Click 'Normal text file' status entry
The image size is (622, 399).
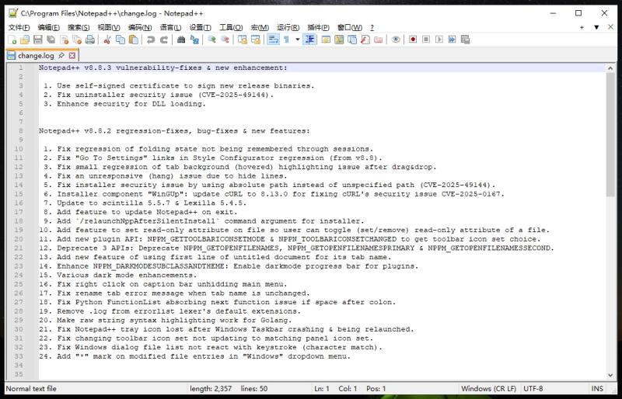31,389
